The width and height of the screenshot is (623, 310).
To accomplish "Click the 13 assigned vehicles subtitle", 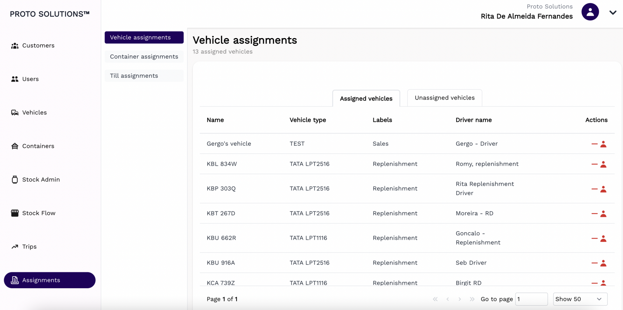I will tap(222, 51).
